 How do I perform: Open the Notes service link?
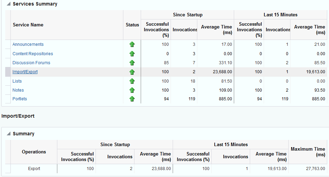point(18,90)
